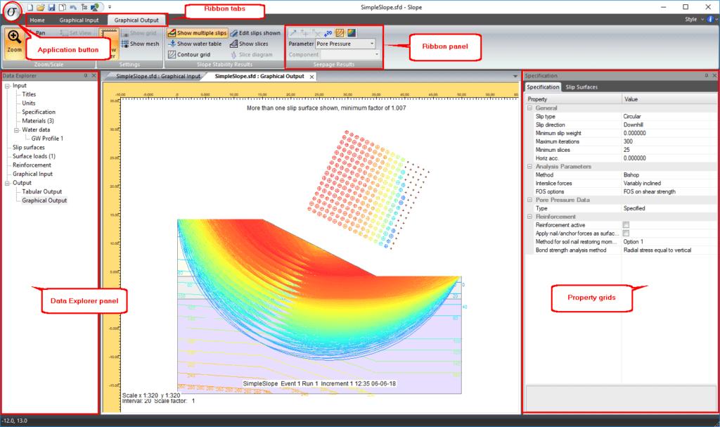
Task: Collapse the Water data tree node
Action: pos(17,130)
